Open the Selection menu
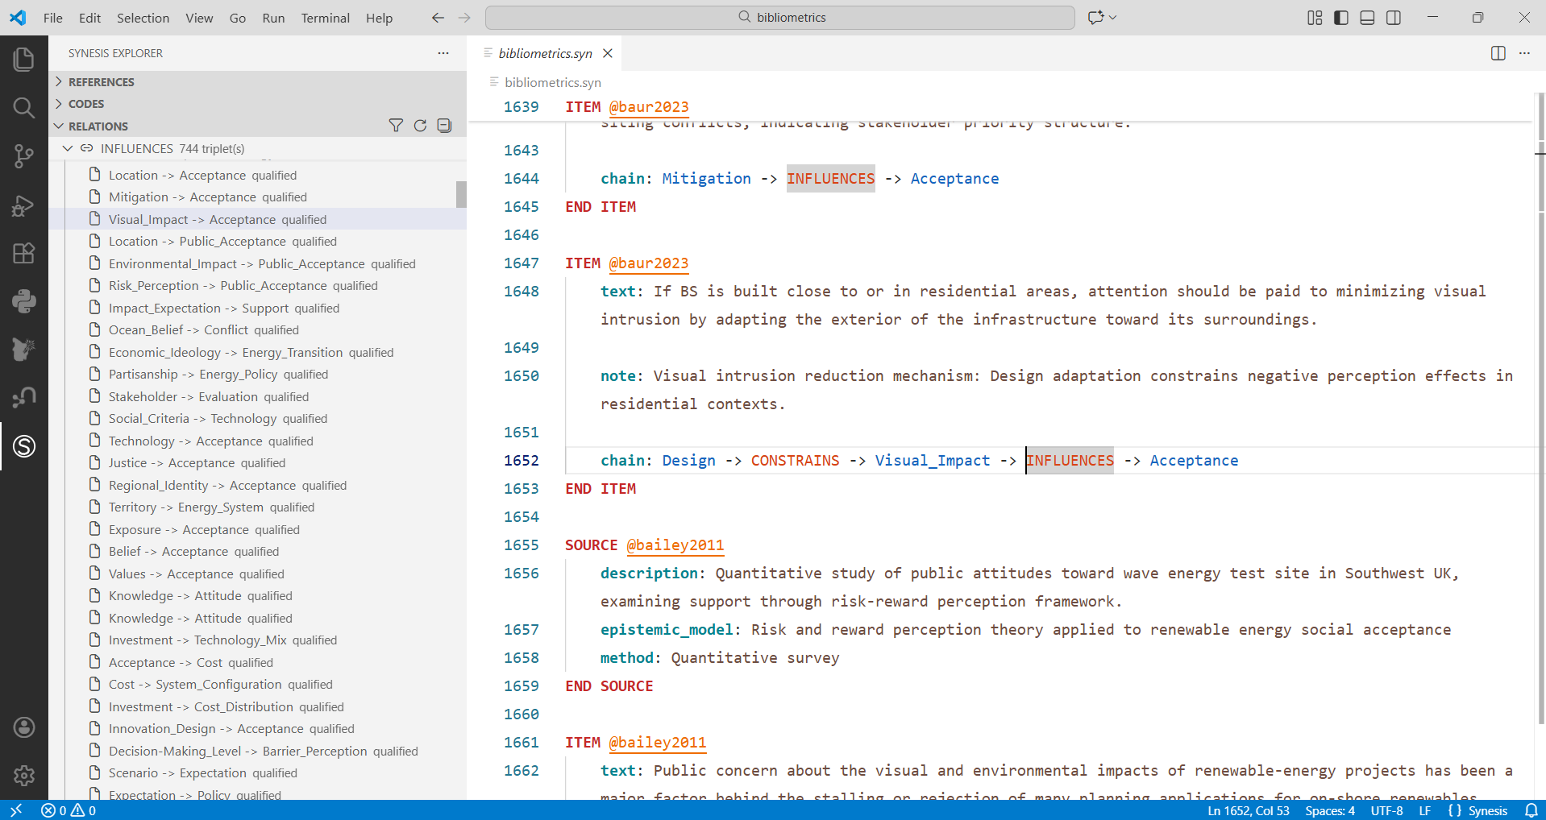 click(x=143, y=18)
